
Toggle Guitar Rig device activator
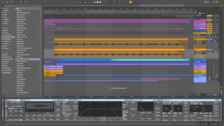pos(9,100)
